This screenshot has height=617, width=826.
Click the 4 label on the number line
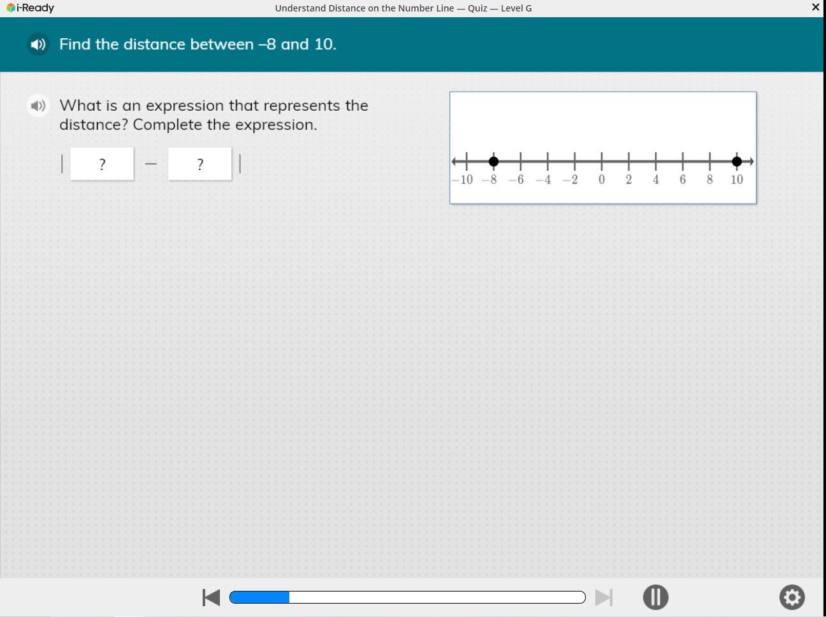pos(656,180)
